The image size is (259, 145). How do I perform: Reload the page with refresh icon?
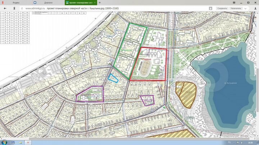20,8
